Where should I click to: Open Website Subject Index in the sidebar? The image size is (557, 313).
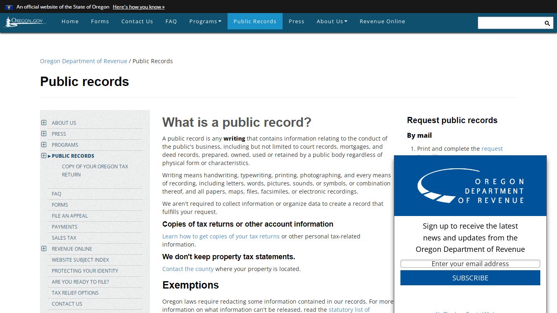point(80,260)
